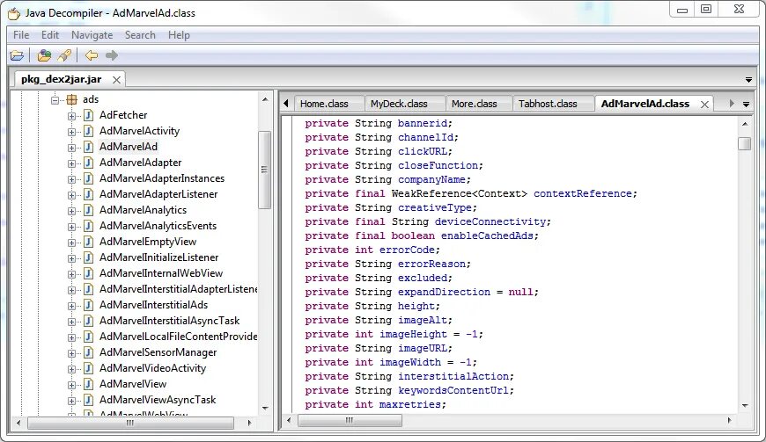766x442 pixels.
Task: Click the Open File toolbar icon
Action: [17, 55]
